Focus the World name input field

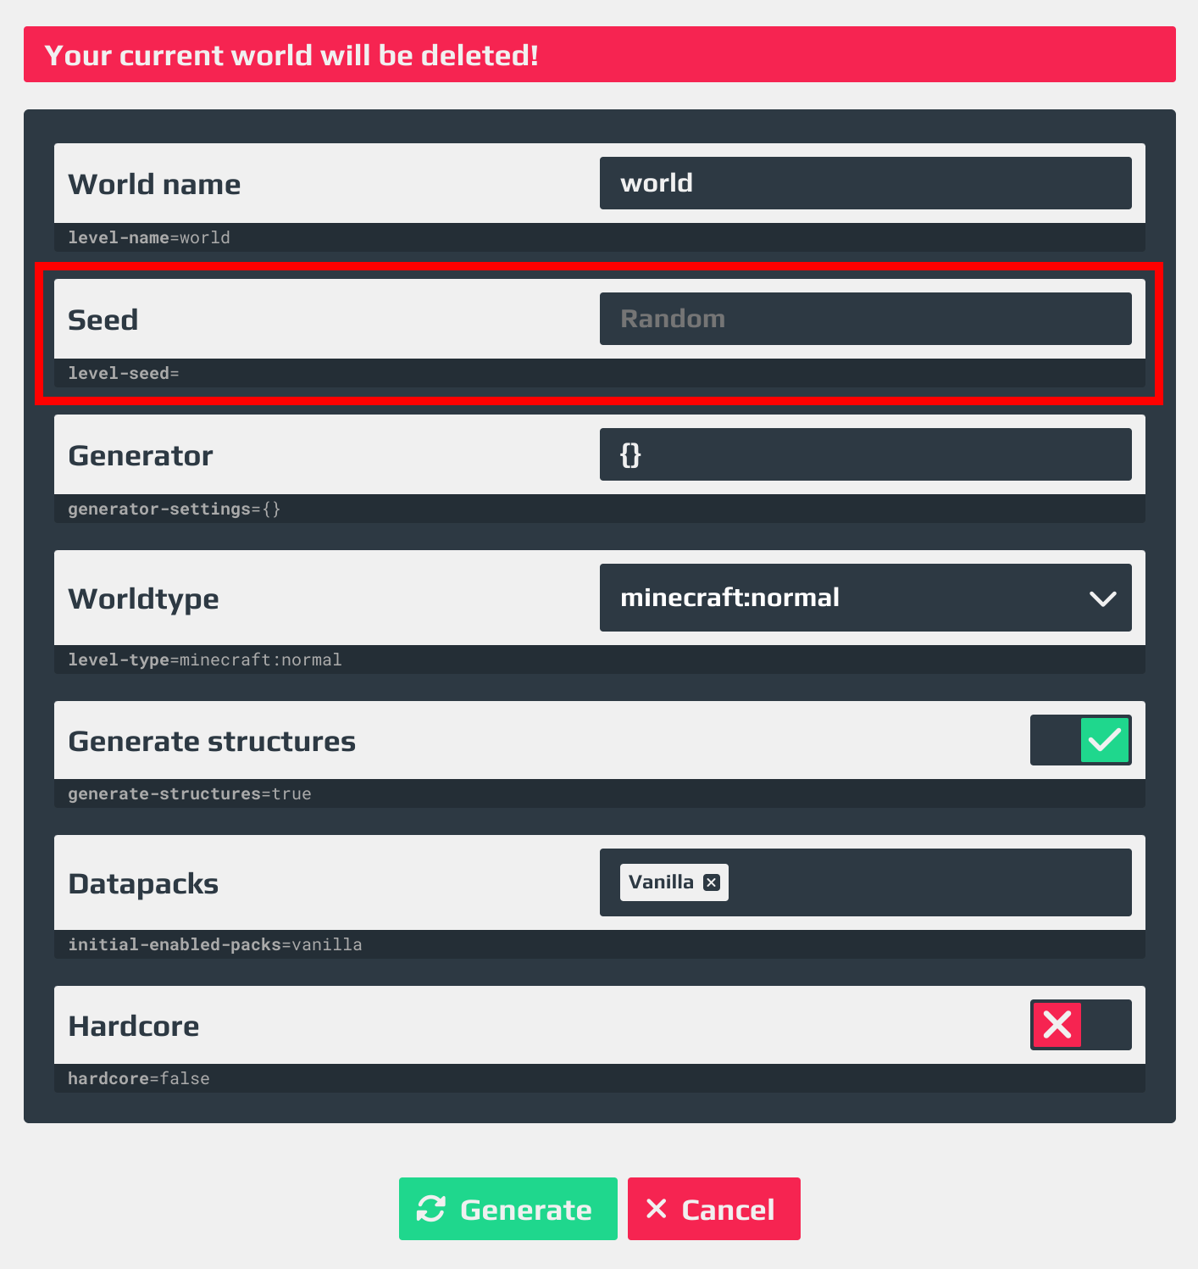point(865,183)
